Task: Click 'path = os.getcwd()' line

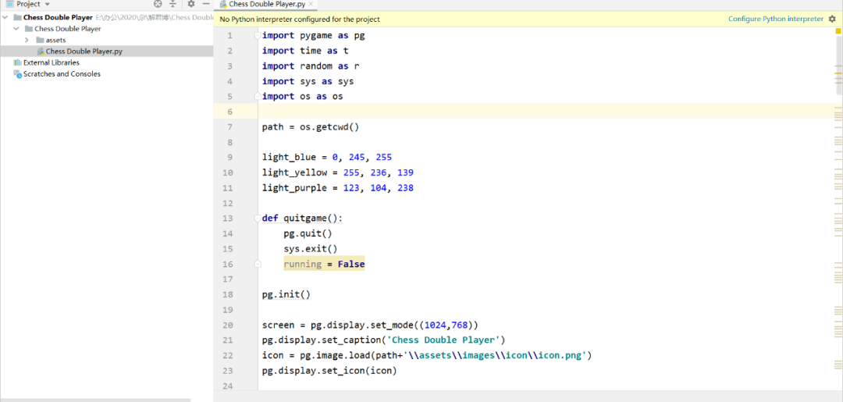Action: 310,127
